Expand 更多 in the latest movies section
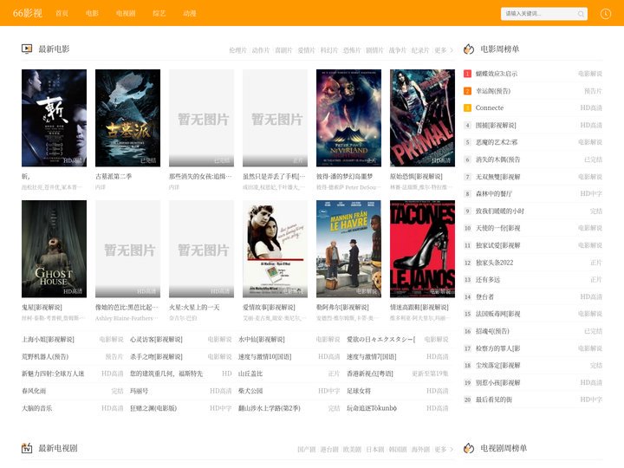Viewport: 624px width, 468px height. (444, 50)
